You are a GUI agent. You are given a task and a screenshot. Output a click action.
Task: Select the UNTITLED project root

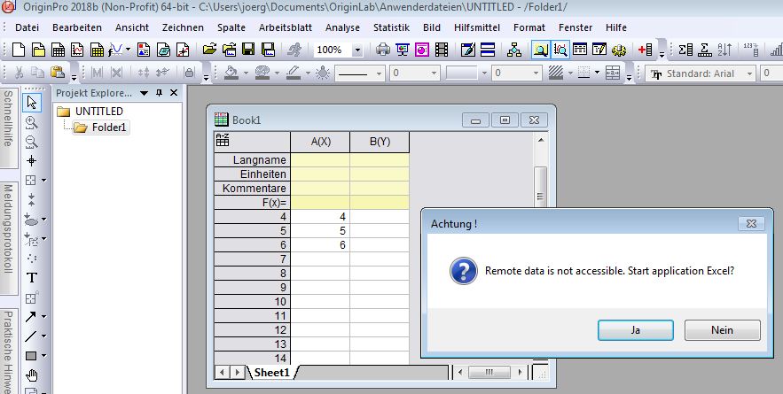click(90, 112)
